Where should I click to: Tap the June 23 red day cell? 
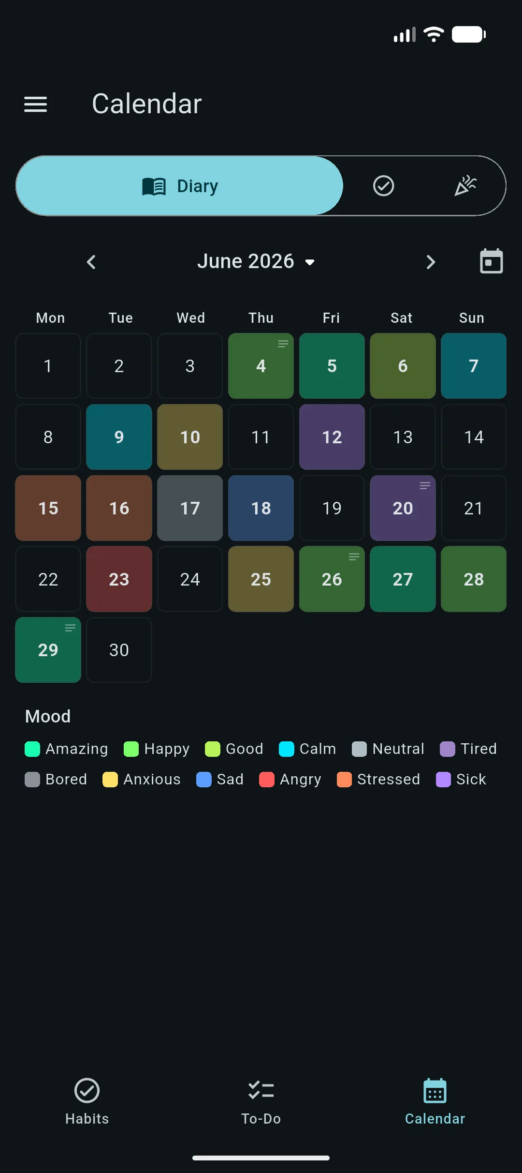119,579
